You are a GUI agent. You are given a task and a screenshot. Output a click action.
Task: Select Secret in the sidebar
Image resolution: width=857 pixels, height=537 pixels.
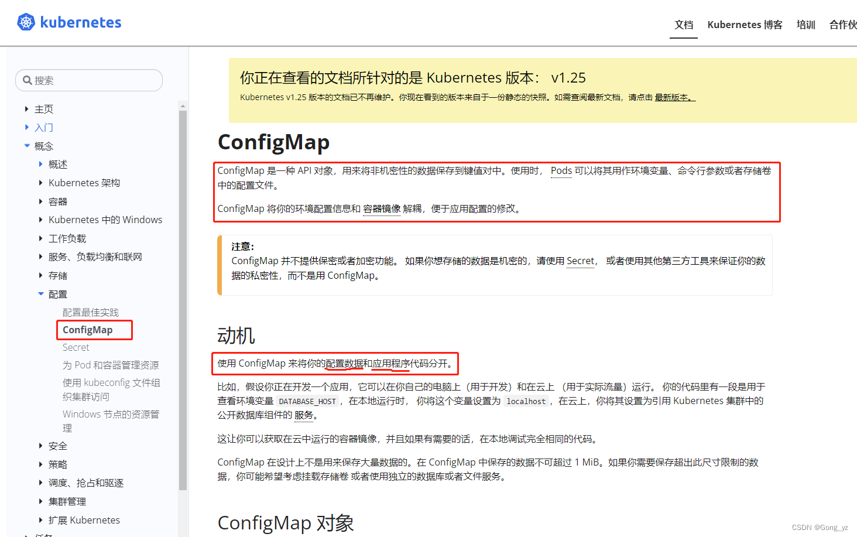[x=76, y=347]
